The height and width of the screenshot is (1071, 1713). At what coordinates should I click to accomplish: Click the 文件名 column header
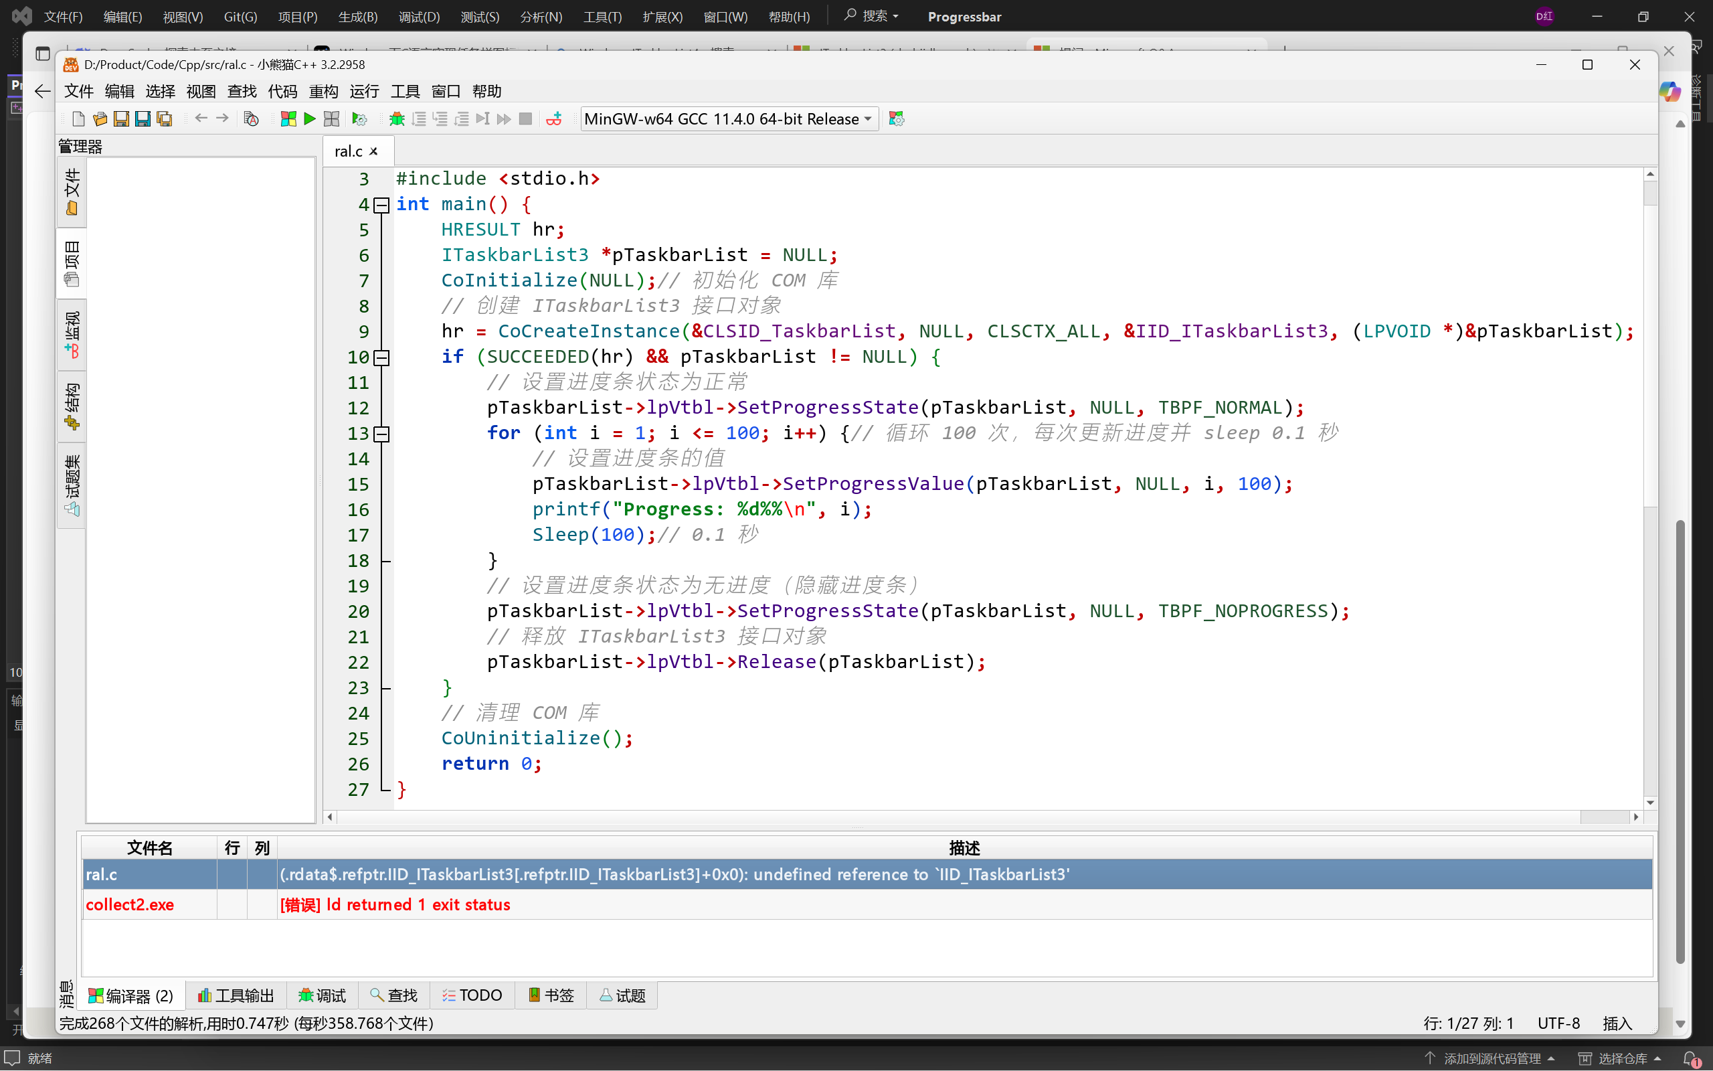[149, 848]
